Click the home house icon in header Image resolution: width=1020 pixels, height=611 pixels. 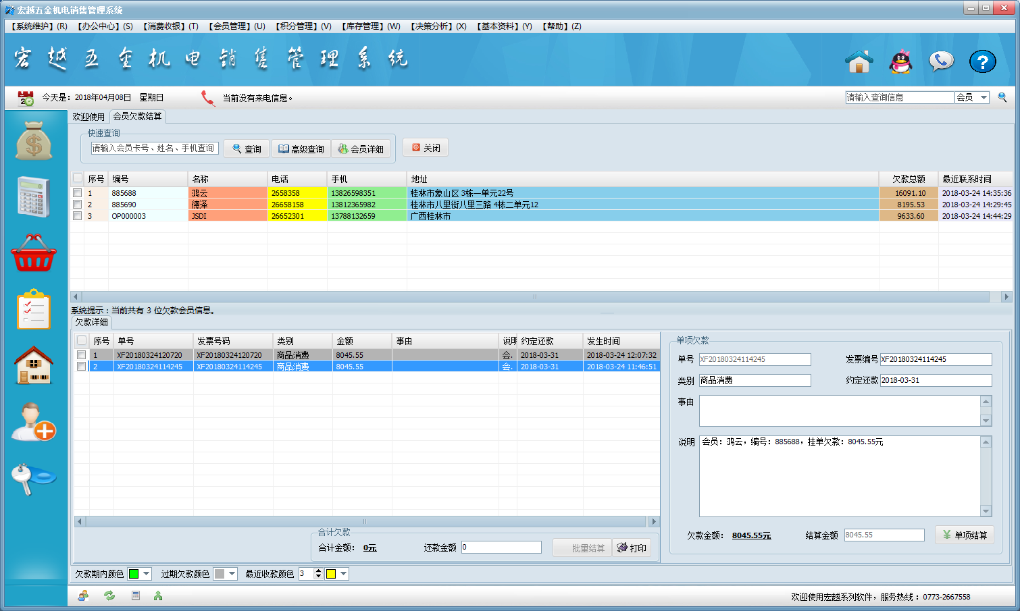click(859, 61)
